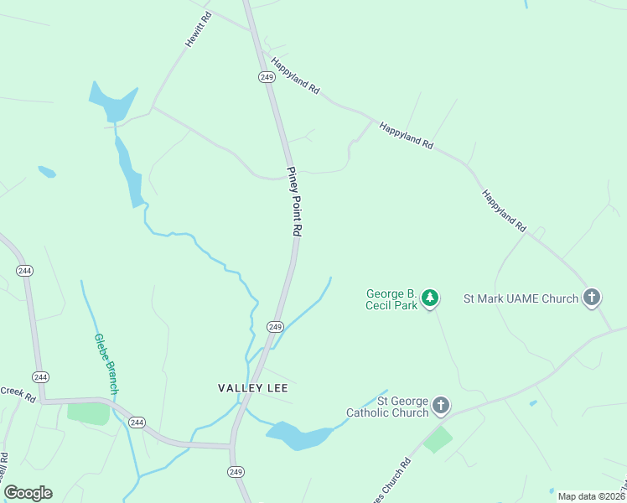Click the St George Catholic Church text
The width and height of the screenshot is (627, 503).
coord(387,407)
